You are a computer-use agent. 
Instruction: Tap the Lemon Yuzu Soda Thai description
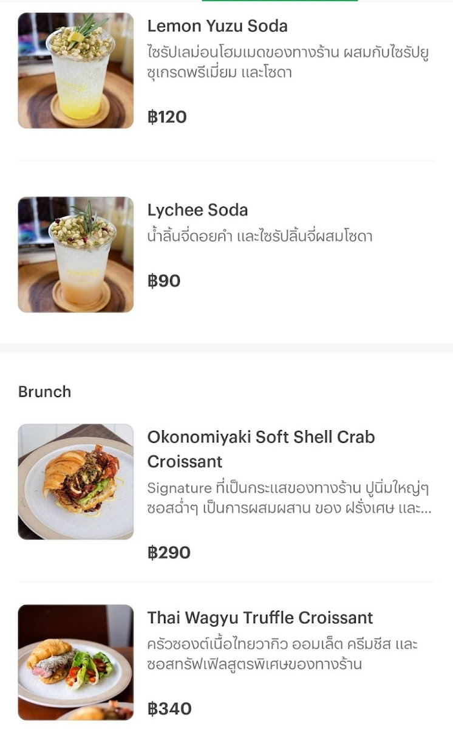pyautogui.click(x=288, y=63)
